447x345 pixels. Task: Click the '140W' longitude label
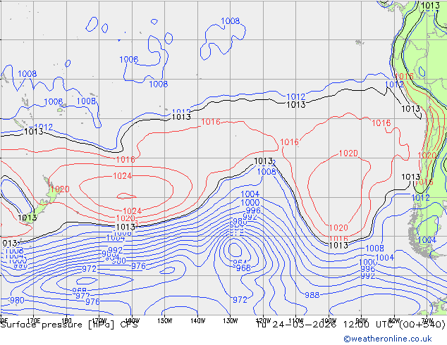(x=197, y=321)
